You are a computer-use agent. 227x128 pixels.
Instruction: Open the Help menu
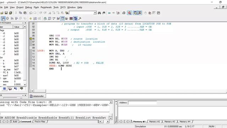point(79,7)
